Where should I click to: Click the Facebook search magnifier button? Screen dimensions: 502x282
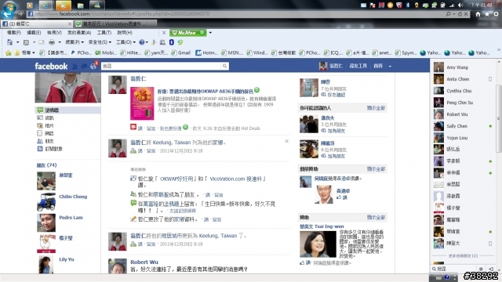click(225, 66)
